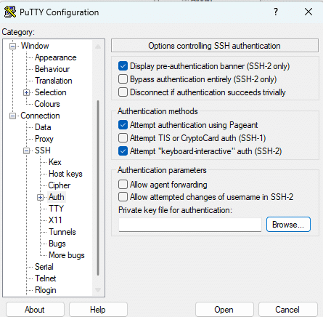Open the Selection category
The height and width of the screenshot is (317, 323).
[x=51, y=92]
